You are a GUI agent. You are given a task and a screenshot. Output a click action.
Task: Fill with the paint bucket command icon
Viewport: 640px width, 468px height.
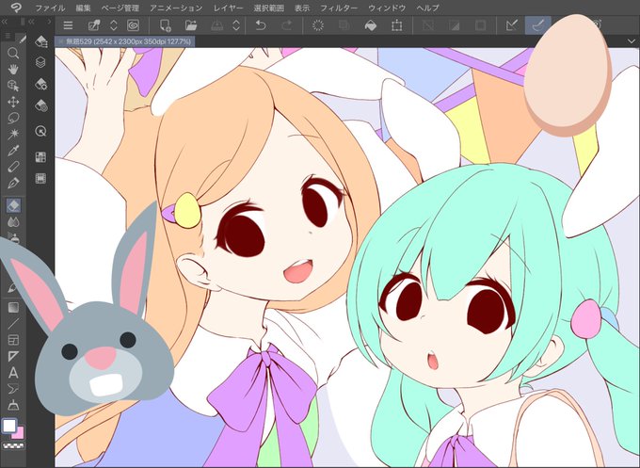pyautogui.click(x=370, y=25)
